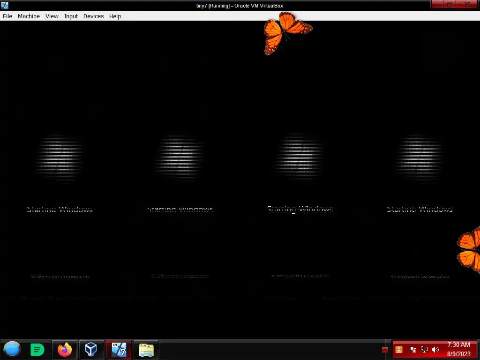The width and height of the screenshot is (480, 360).
Task: Open Action Center flag icon
Action: [x=412, y=350]
